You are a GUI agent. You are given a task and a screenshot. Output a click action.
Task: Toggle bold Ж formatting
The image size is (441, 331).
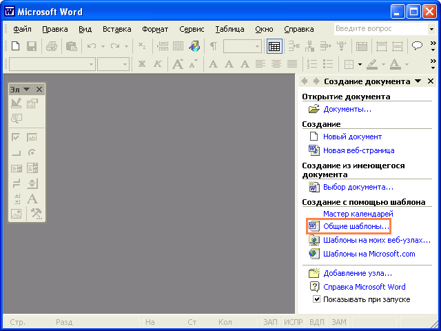[142, 64]
